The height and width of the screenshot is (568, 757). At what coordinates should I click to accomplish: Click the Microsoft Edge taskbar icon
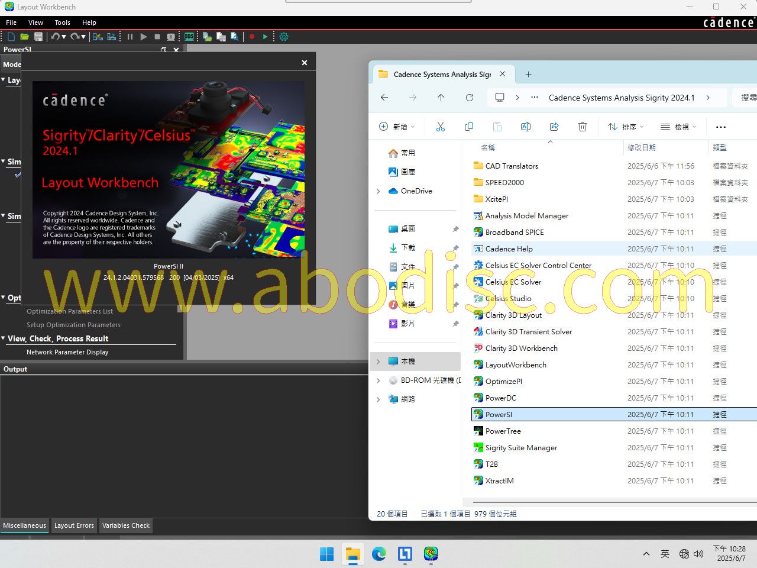[378, 554]
